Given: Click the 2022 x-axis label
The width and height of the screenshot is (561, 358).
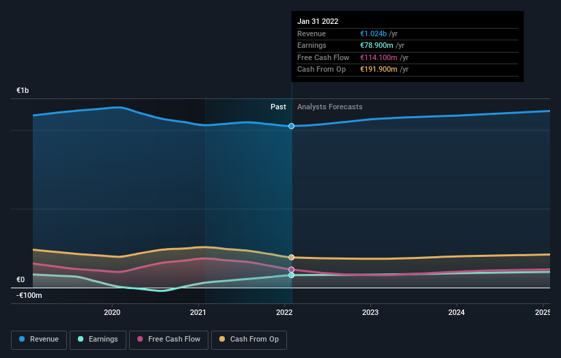Looking at the screenshot, I should click(x=284, y=312).
